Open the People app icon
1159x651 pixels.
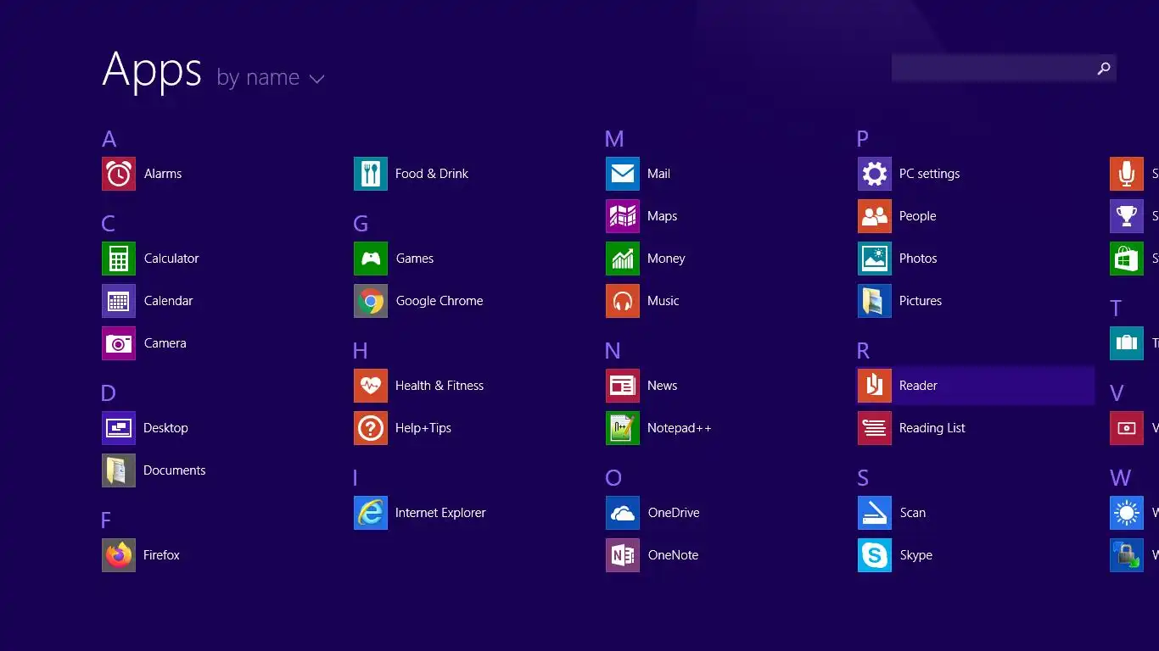click(x=875, y=216)
